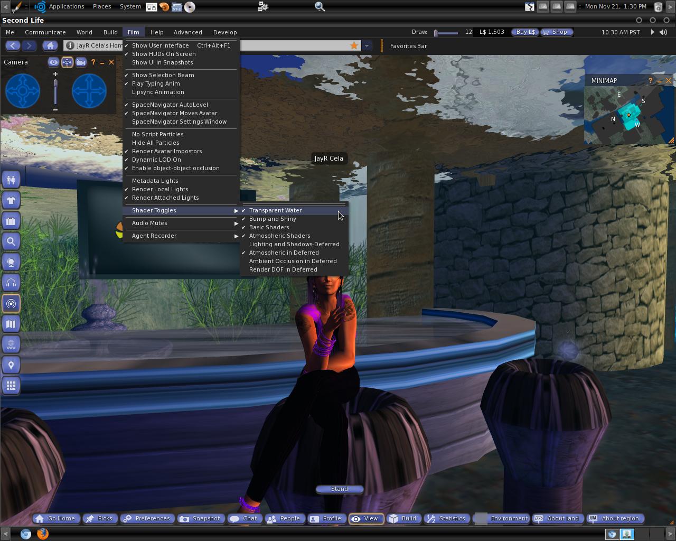Open About land from the bottom toolbar
This screenshot has height=541, width=676.
pyautogui.click(x=557, y=518)
